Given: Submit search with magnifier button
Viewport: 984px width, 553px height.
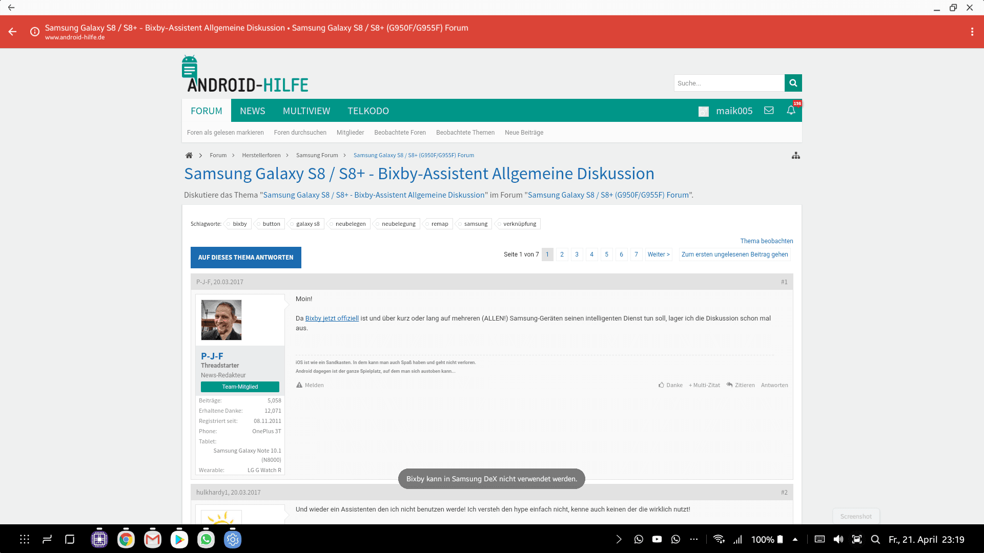Looking at the screenshot, I should (x=793, y=83).
